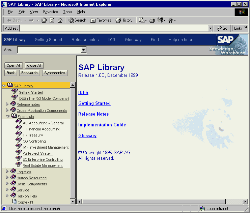The height and width of the screenshot is (213, 250).
Task: Open the History pane from the toolbar
Action: point(124,20)
